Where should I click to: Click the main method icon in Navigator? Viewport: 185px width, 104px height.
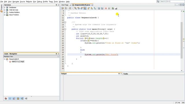(10, 62)
